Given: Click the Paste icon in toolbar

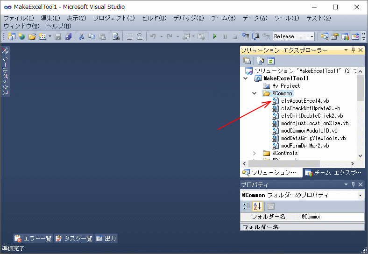Looking at the screenshot, I should [102, 36].
